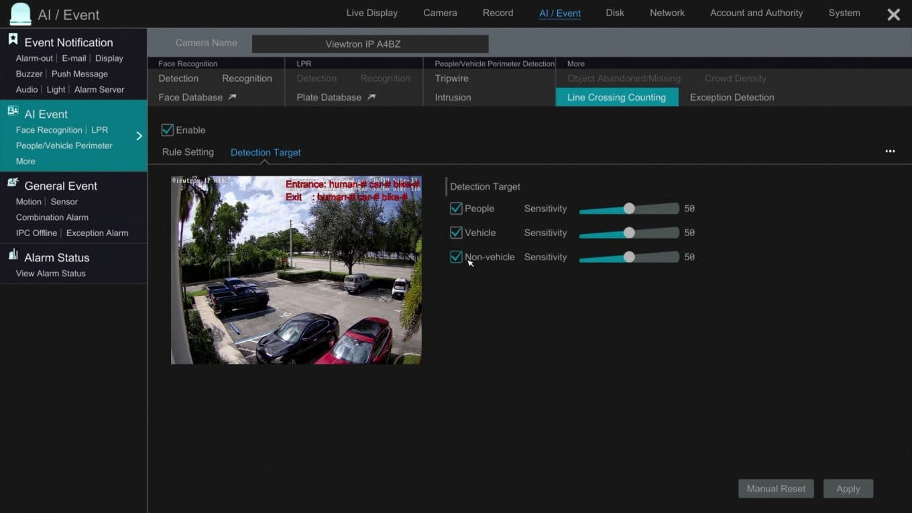Disable the Enable checkbox
This screenshot has height=513, width=912.
(x=167, y=129)
